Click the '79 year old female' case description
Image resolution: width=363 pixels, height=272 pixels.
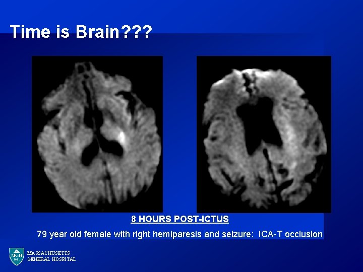(180, 234)
